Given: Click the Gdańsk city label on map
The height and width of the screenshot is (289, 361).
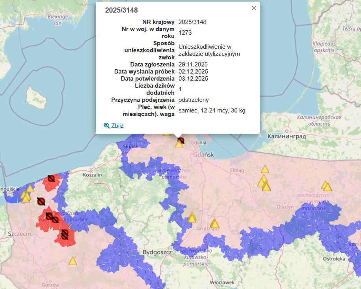Looking at the screenshot, I should (x=204, y=155).
